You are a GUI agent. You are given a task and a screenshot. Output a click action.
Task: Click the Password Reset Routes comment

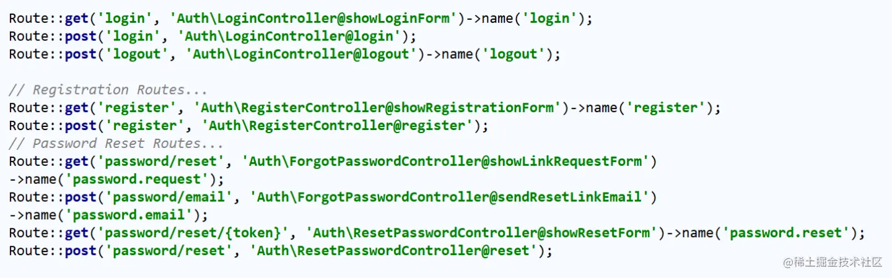116,144
